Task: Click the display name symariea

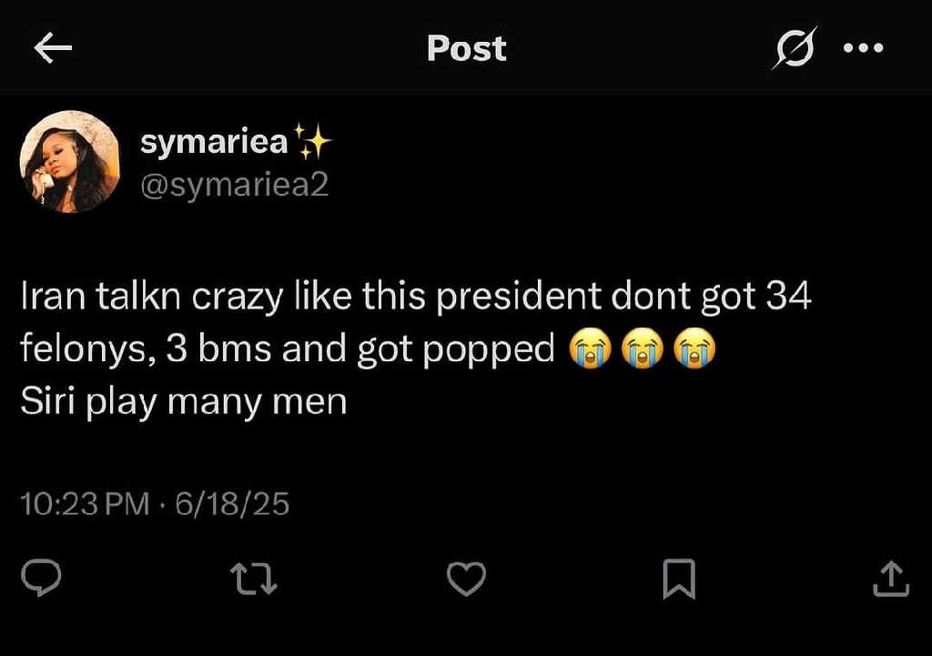Action: click(x=215, y=142)
